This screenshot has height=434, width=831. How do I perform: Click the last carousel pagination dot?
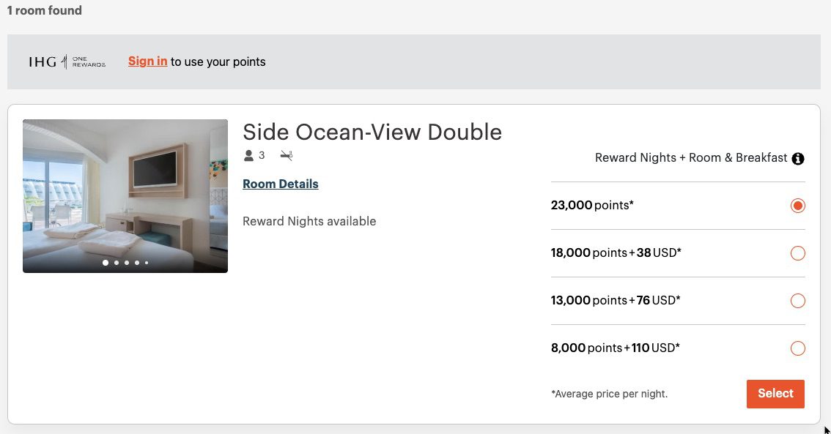click(146, 262)
